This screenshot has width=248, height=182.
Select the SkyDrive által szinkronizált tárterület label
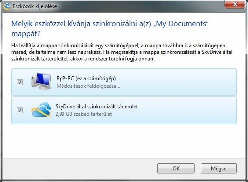coord(97,106)
